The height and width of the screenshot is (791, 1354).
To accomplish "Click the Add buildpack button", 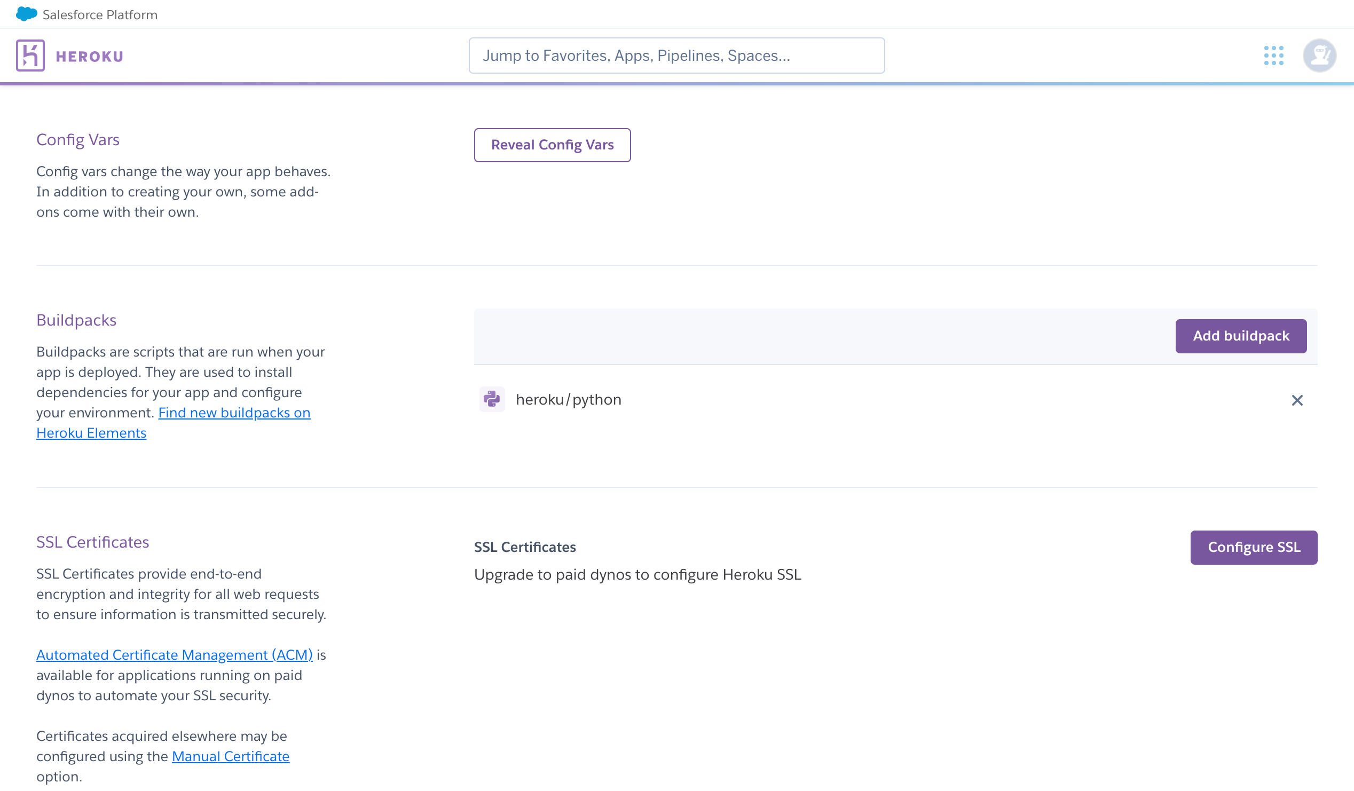I will (x=1241, y=336).
